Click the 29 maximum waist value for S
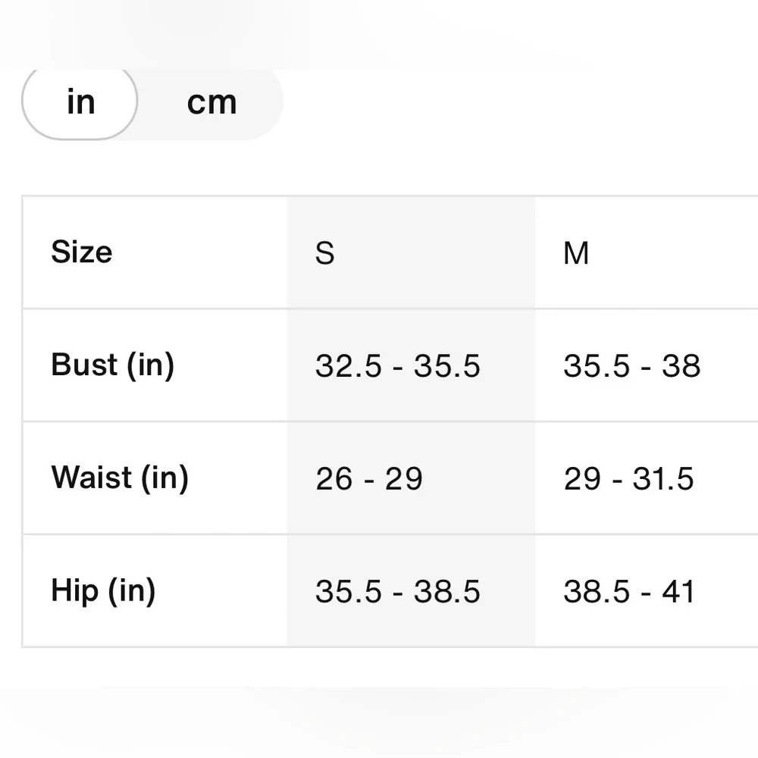This screenshot has height=758, width=758. [404, 479]
